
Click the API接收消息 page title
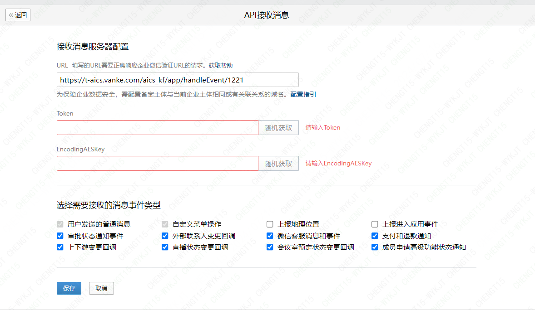click(x=267, y=15)
